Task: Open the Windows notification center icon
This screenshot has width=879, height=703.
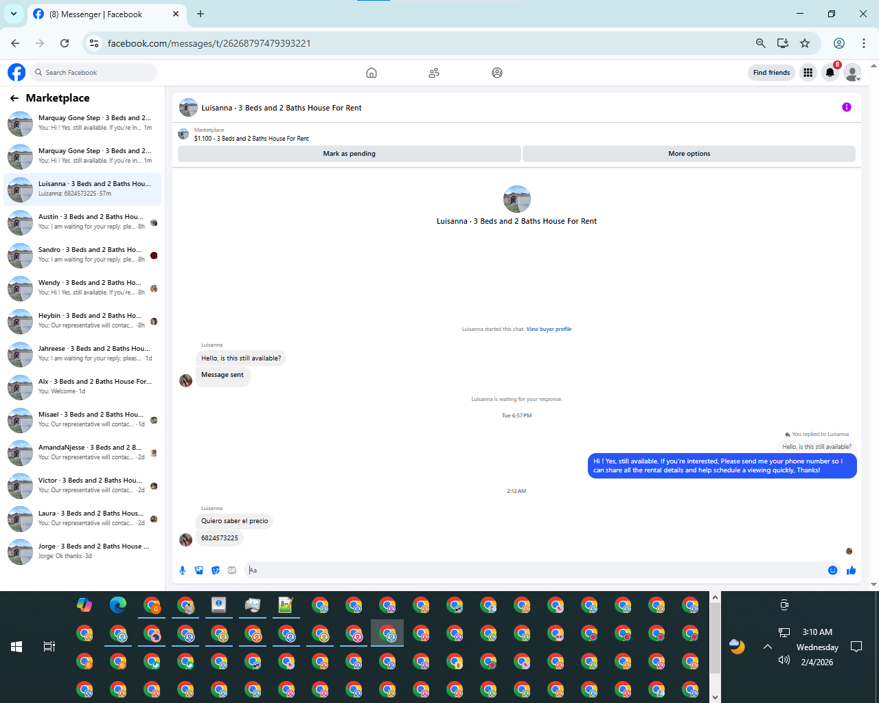Action: pyautogui.click(x=856, y=647)
